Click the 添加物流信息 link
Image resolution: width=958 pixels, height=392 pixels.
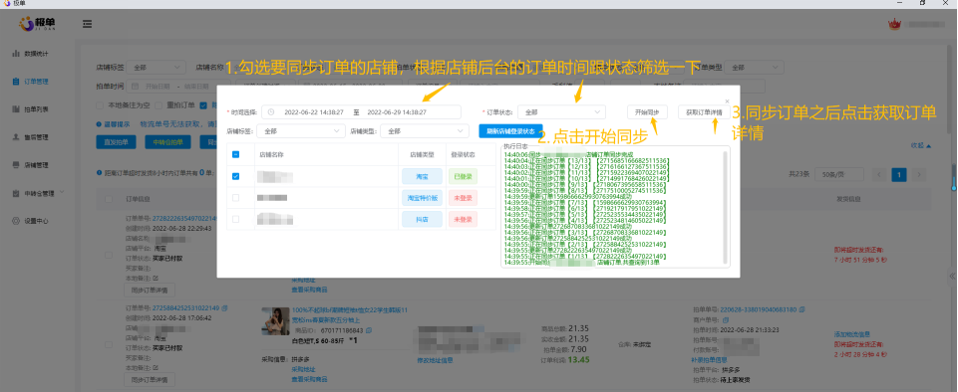(x=851, y=334)
